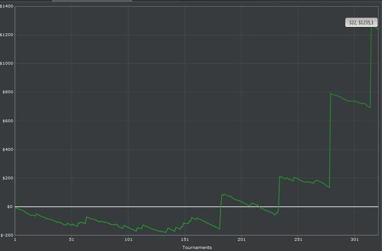This screenshot has width=382, height=251.
Task: Click the x-axis label 301
Action: [x=355, y=240]
